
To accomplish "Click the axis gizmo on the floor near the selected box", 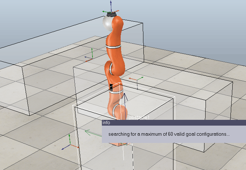I will (x=70, y=143).
